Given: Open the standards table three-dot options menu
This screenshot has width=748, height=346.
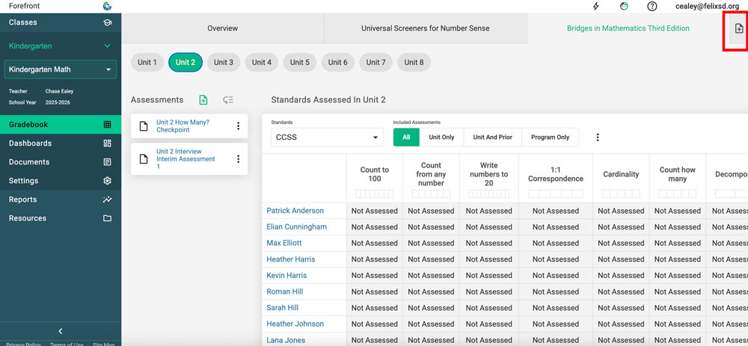Looking at the screenshot, I should [x=597, y=138].
